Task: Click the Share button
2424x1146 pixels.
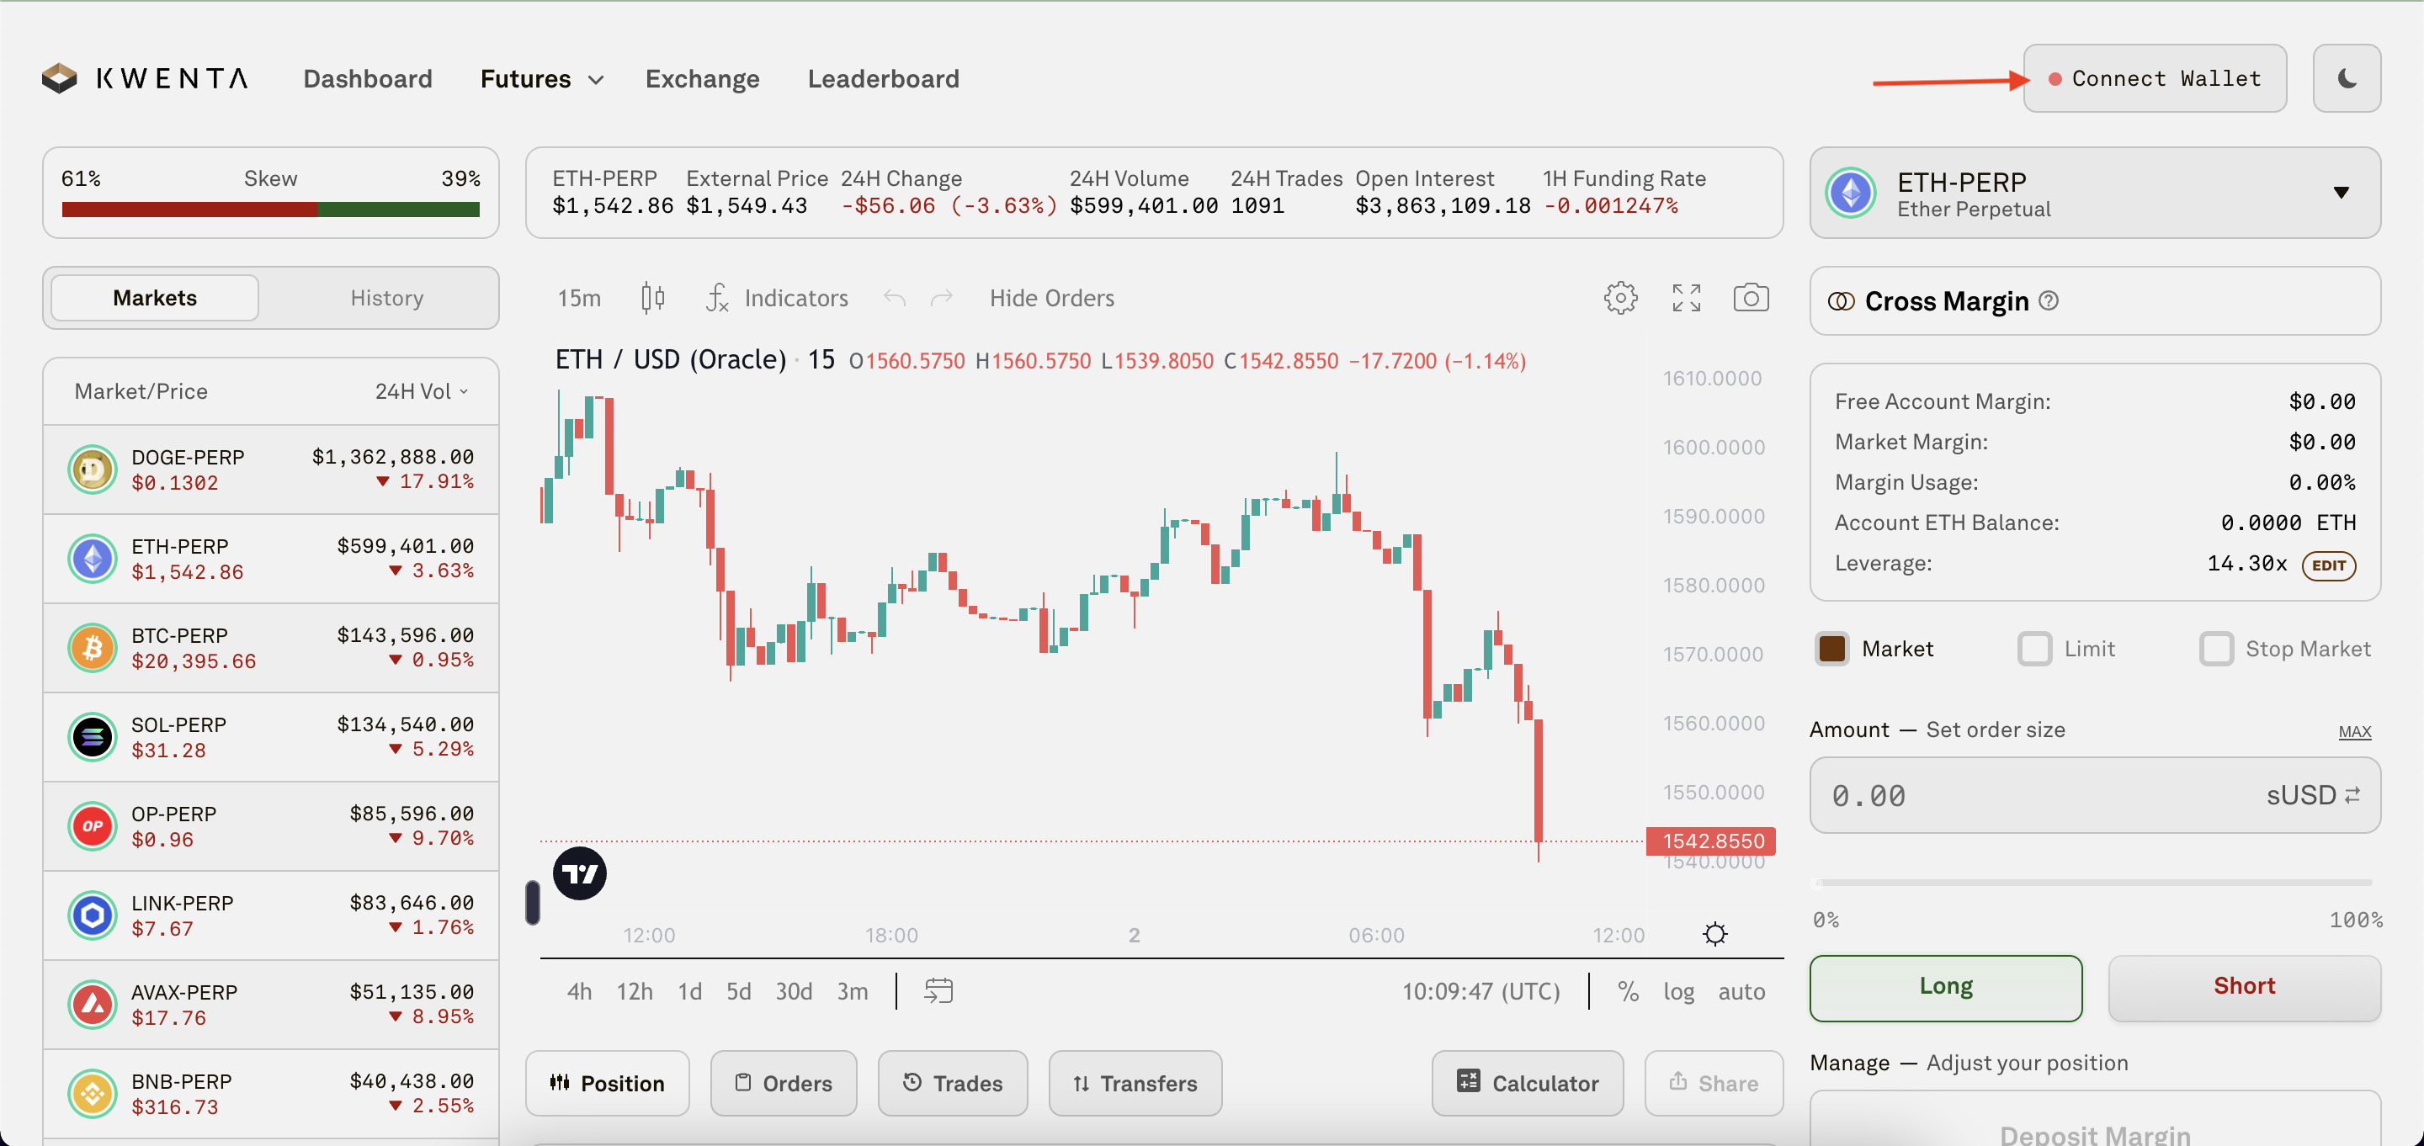Action: (1714, 1083)
